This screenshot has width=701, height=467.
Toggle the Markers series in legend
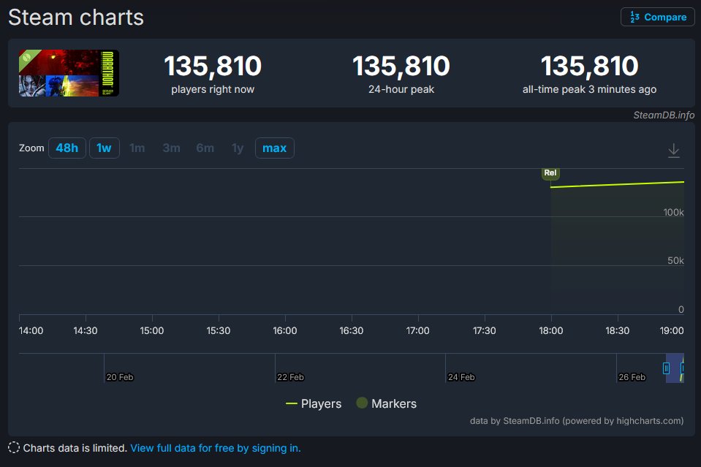click(x=386, y=403)
